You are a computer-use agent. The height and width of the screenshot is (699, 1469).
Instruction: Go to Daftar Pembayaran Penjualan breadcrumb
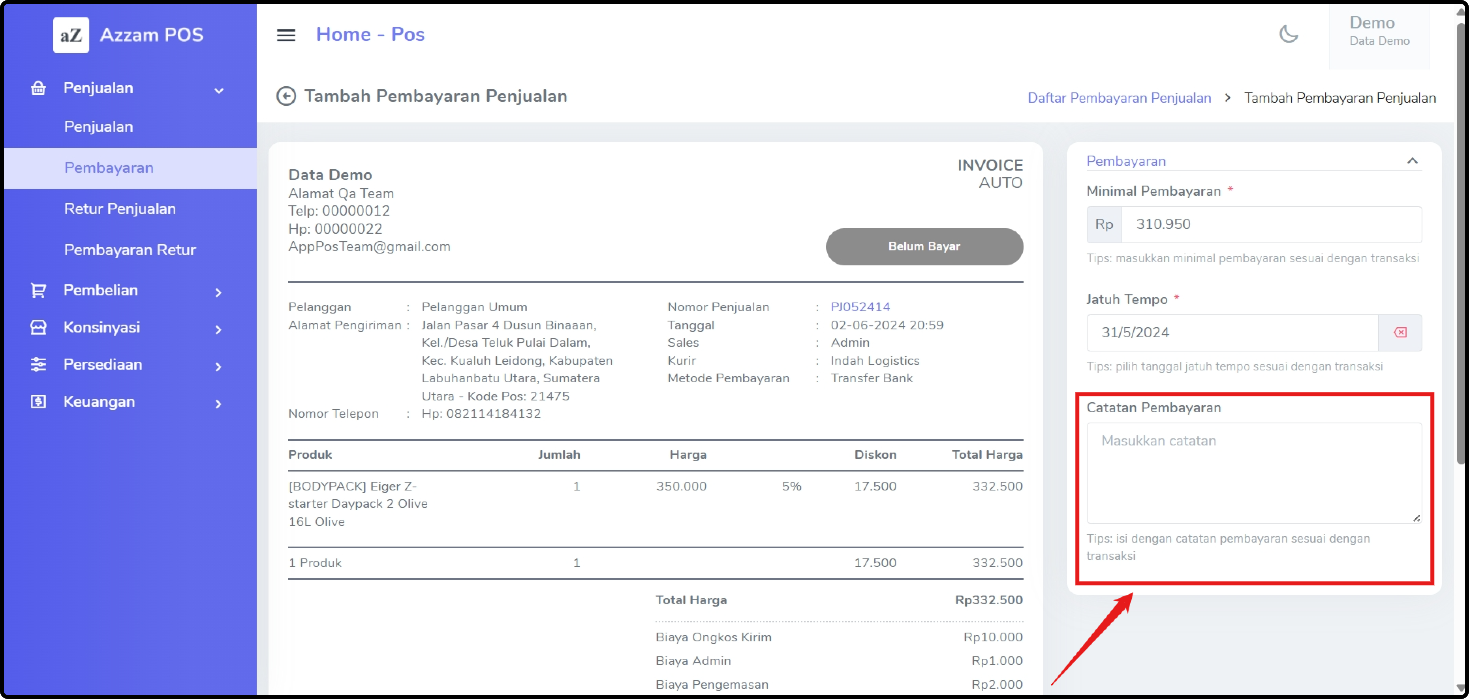tap(1118, 98)
